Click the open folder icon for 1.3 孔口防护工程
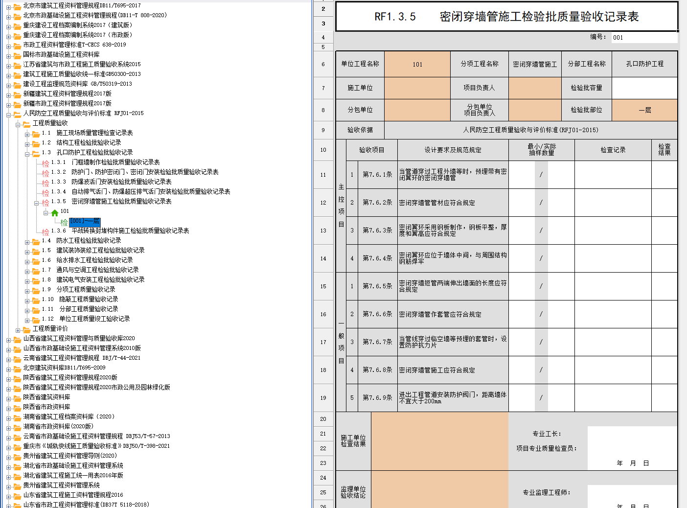 (36, 153)
